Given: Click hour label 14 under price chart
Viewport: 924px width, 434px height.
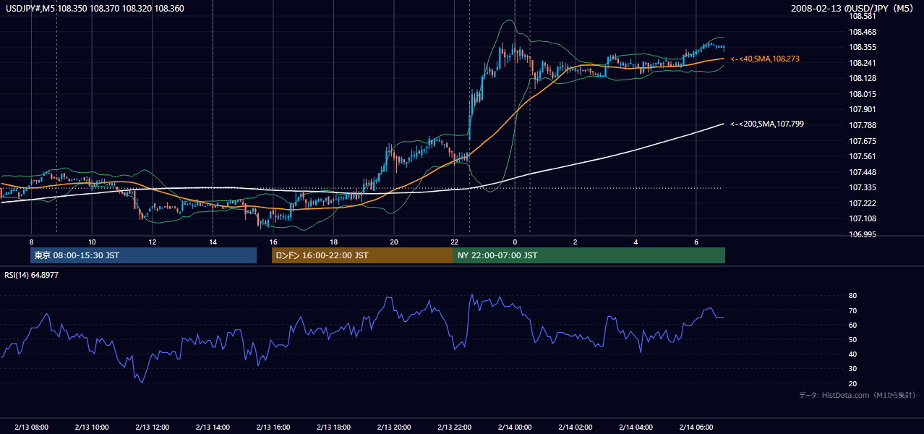Looking at the screenshot, I should (213, 242).
